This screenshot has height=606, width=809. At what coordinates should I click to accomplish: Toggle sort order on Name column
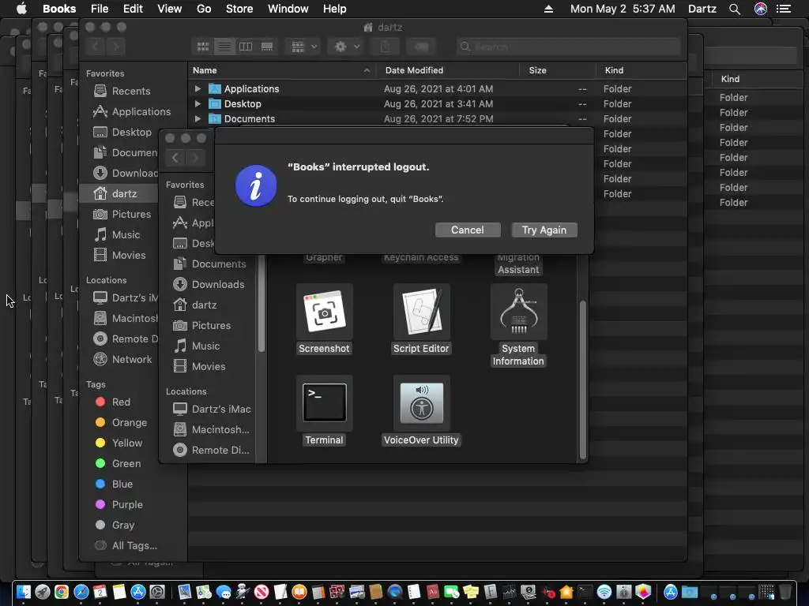pos(282,70)
